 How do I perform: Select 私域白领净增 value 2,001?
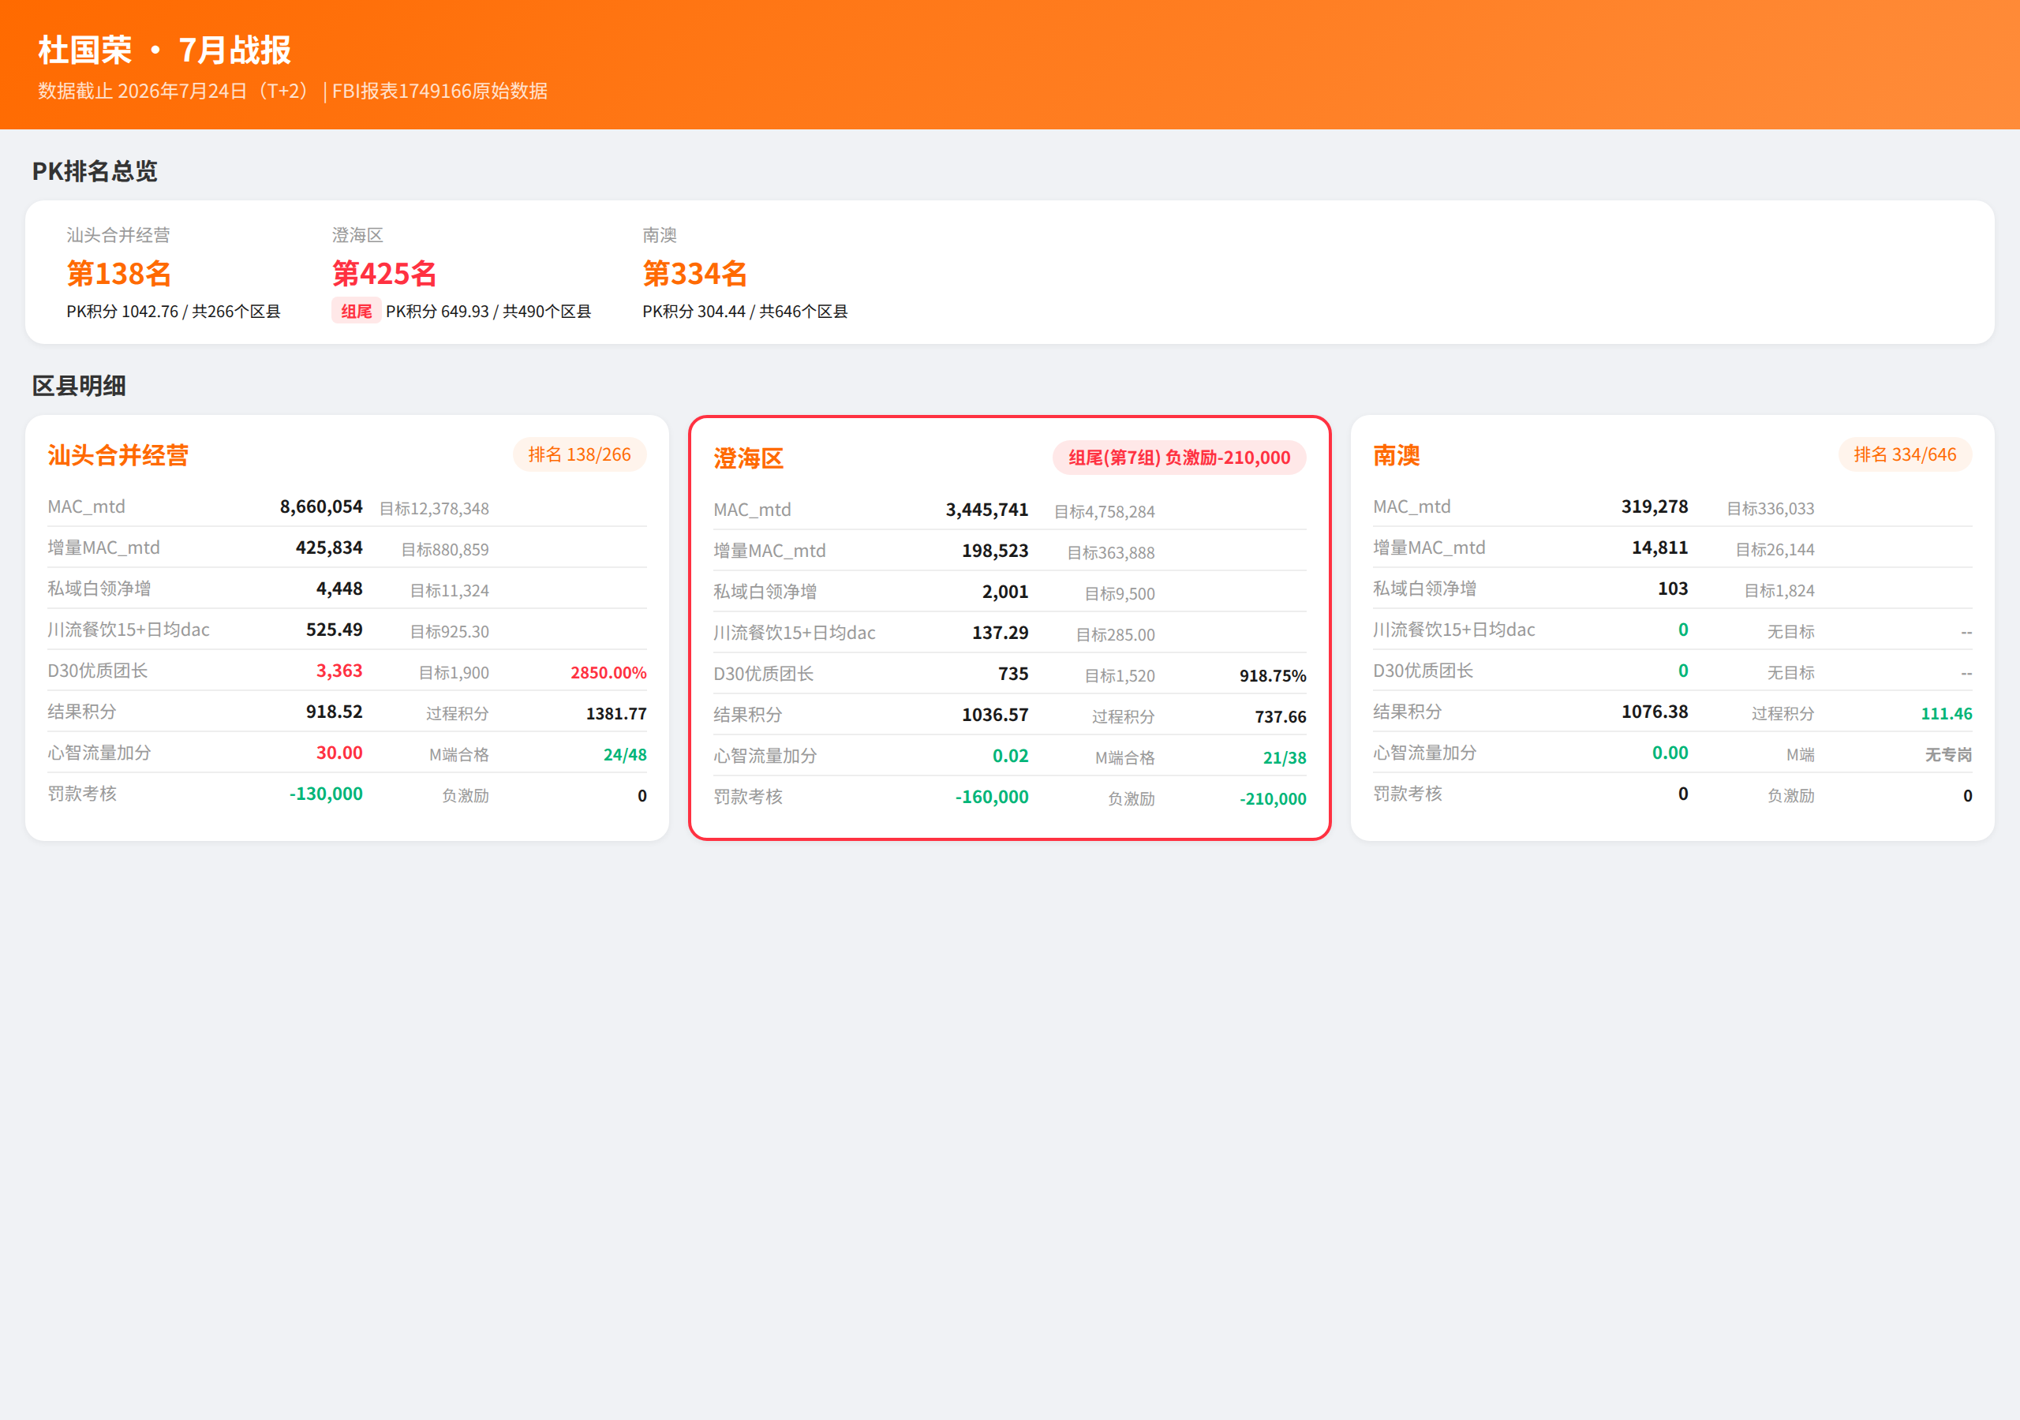pyautogui.click(x=1005, y=592)
